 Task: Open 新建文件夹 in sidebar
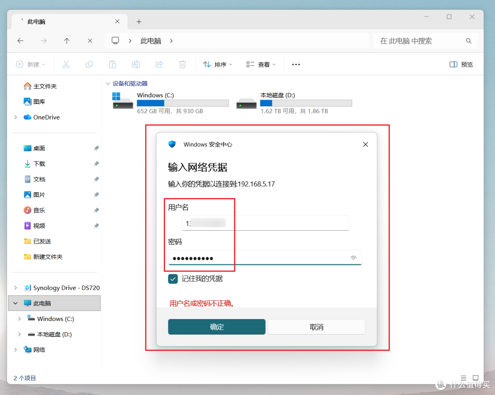point(43,257)
